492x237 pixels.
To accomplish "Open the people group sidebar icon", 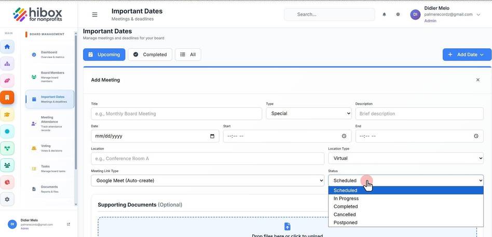I will 7,165.
